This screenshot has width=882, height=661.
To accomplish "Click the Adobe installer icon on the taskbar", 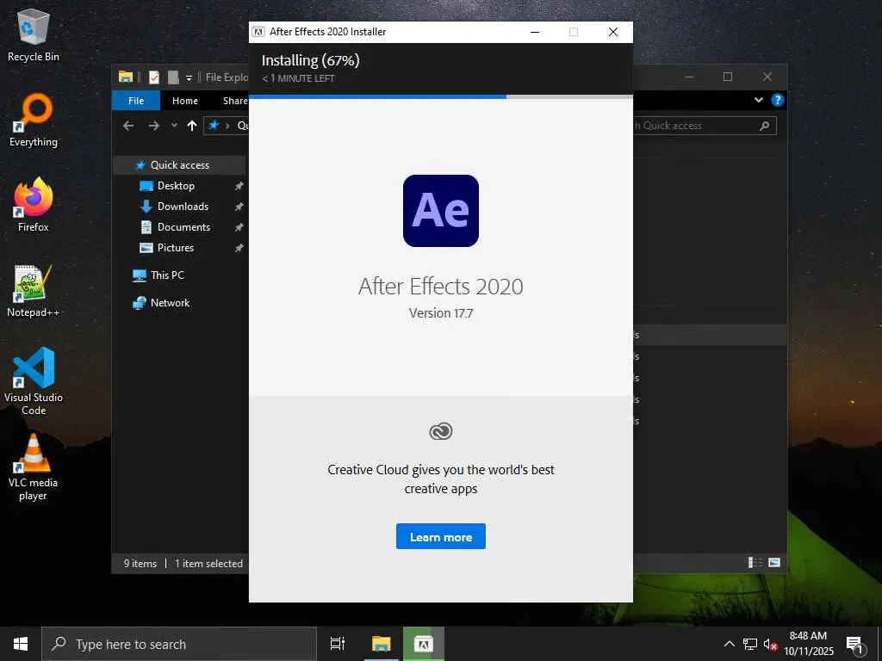I will (424, 644).
